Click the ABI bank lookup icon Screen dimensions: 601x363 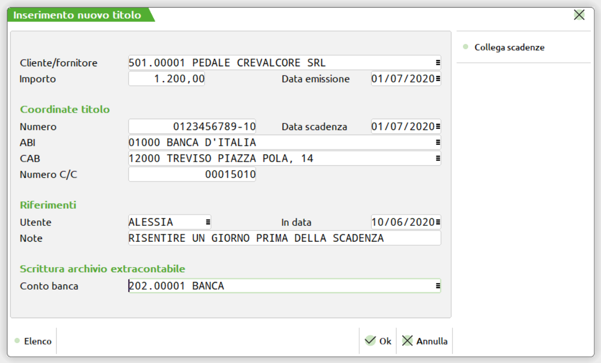(x=437, y=142)
